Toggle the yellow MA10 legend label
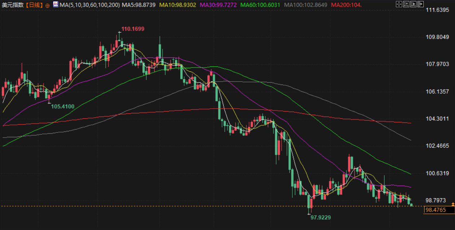The height and width of the screenshot is (230, 455). click(178, 5)
